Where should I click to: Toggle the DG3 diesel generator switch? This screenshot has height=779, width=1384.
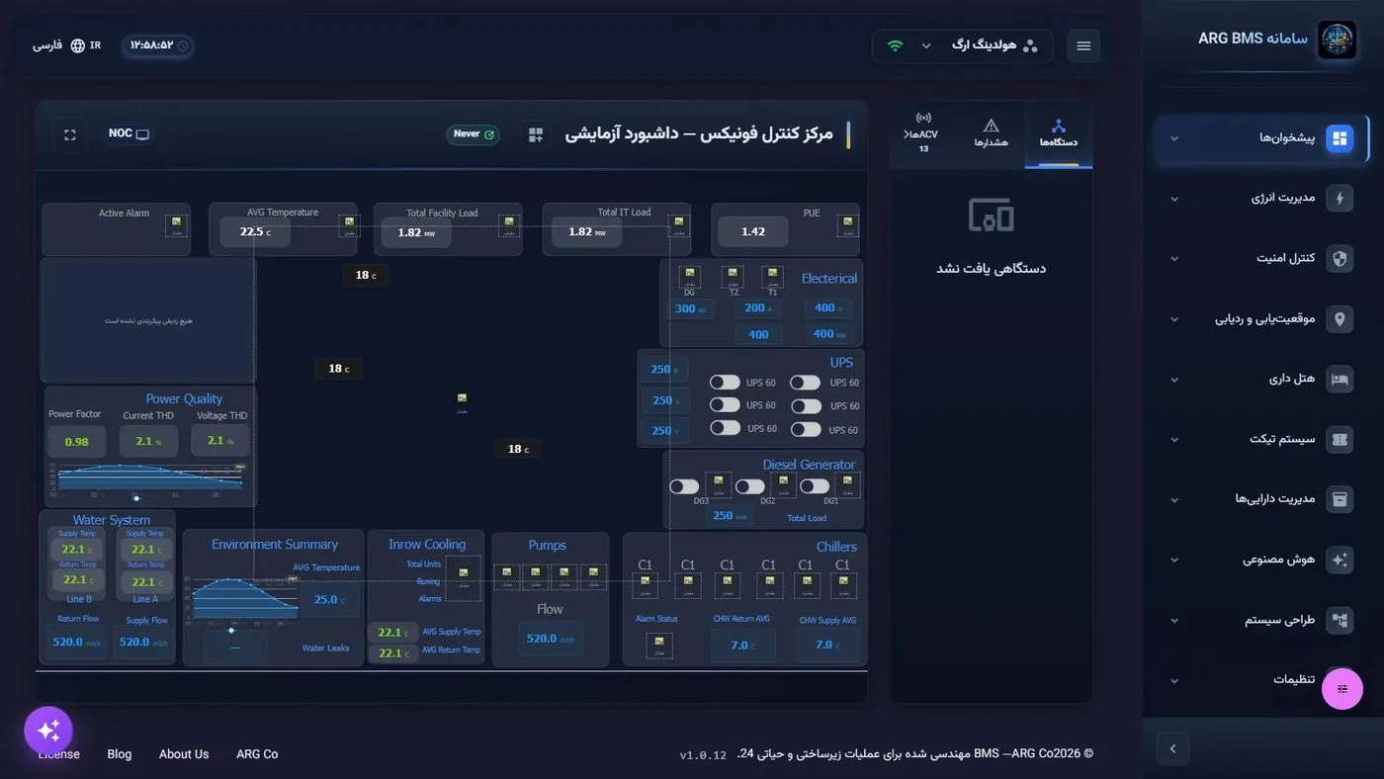click(x=684, y=486)
